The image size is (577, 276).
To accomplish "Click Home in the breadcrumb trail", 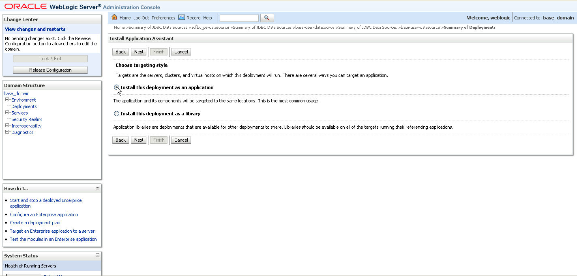I will click(x=119, y=28).
